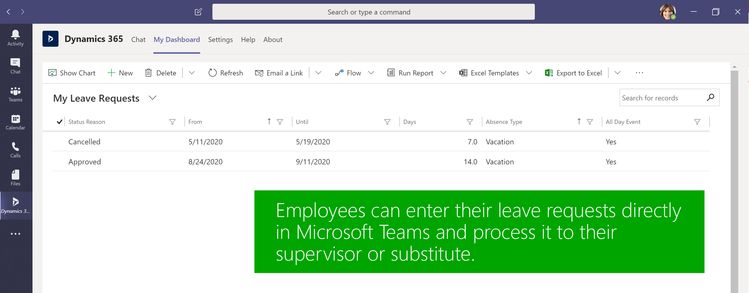Expand the Flow dropdown arrow
The height and width of the screenshot is (293, 749).
point(371,73)
